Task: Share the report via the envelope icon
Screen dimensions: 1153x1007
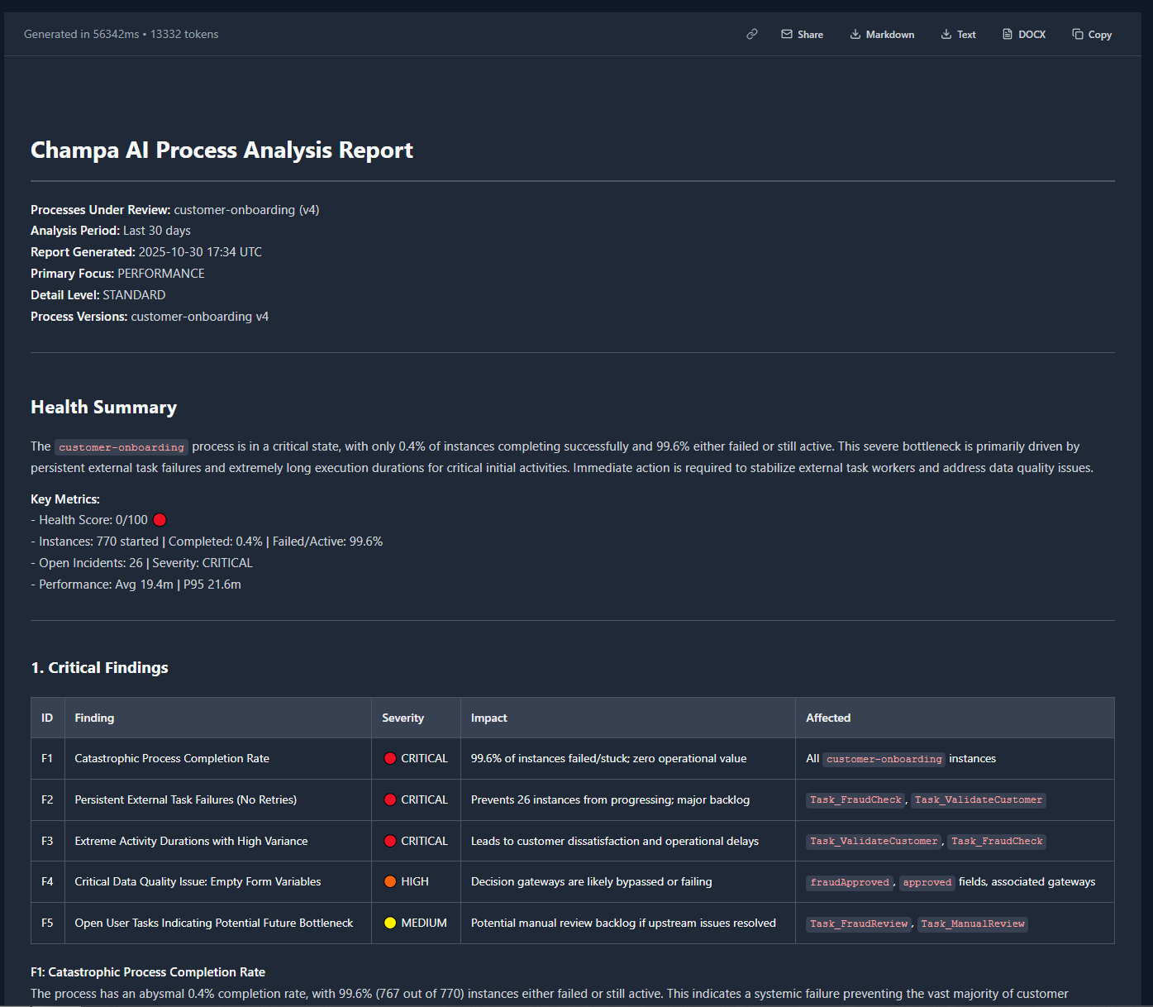Action: point(802,34)
